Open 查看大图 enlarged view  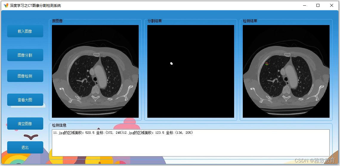(x=25, y=100)
